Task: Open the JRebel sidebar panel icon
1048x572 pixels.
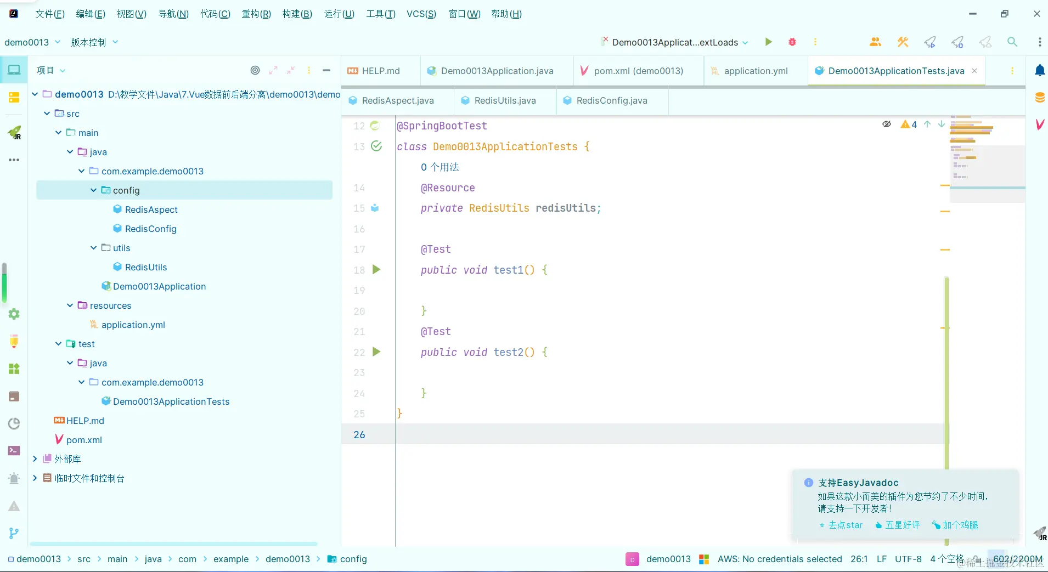Action: pyautogui.click(x=14, y=132)
